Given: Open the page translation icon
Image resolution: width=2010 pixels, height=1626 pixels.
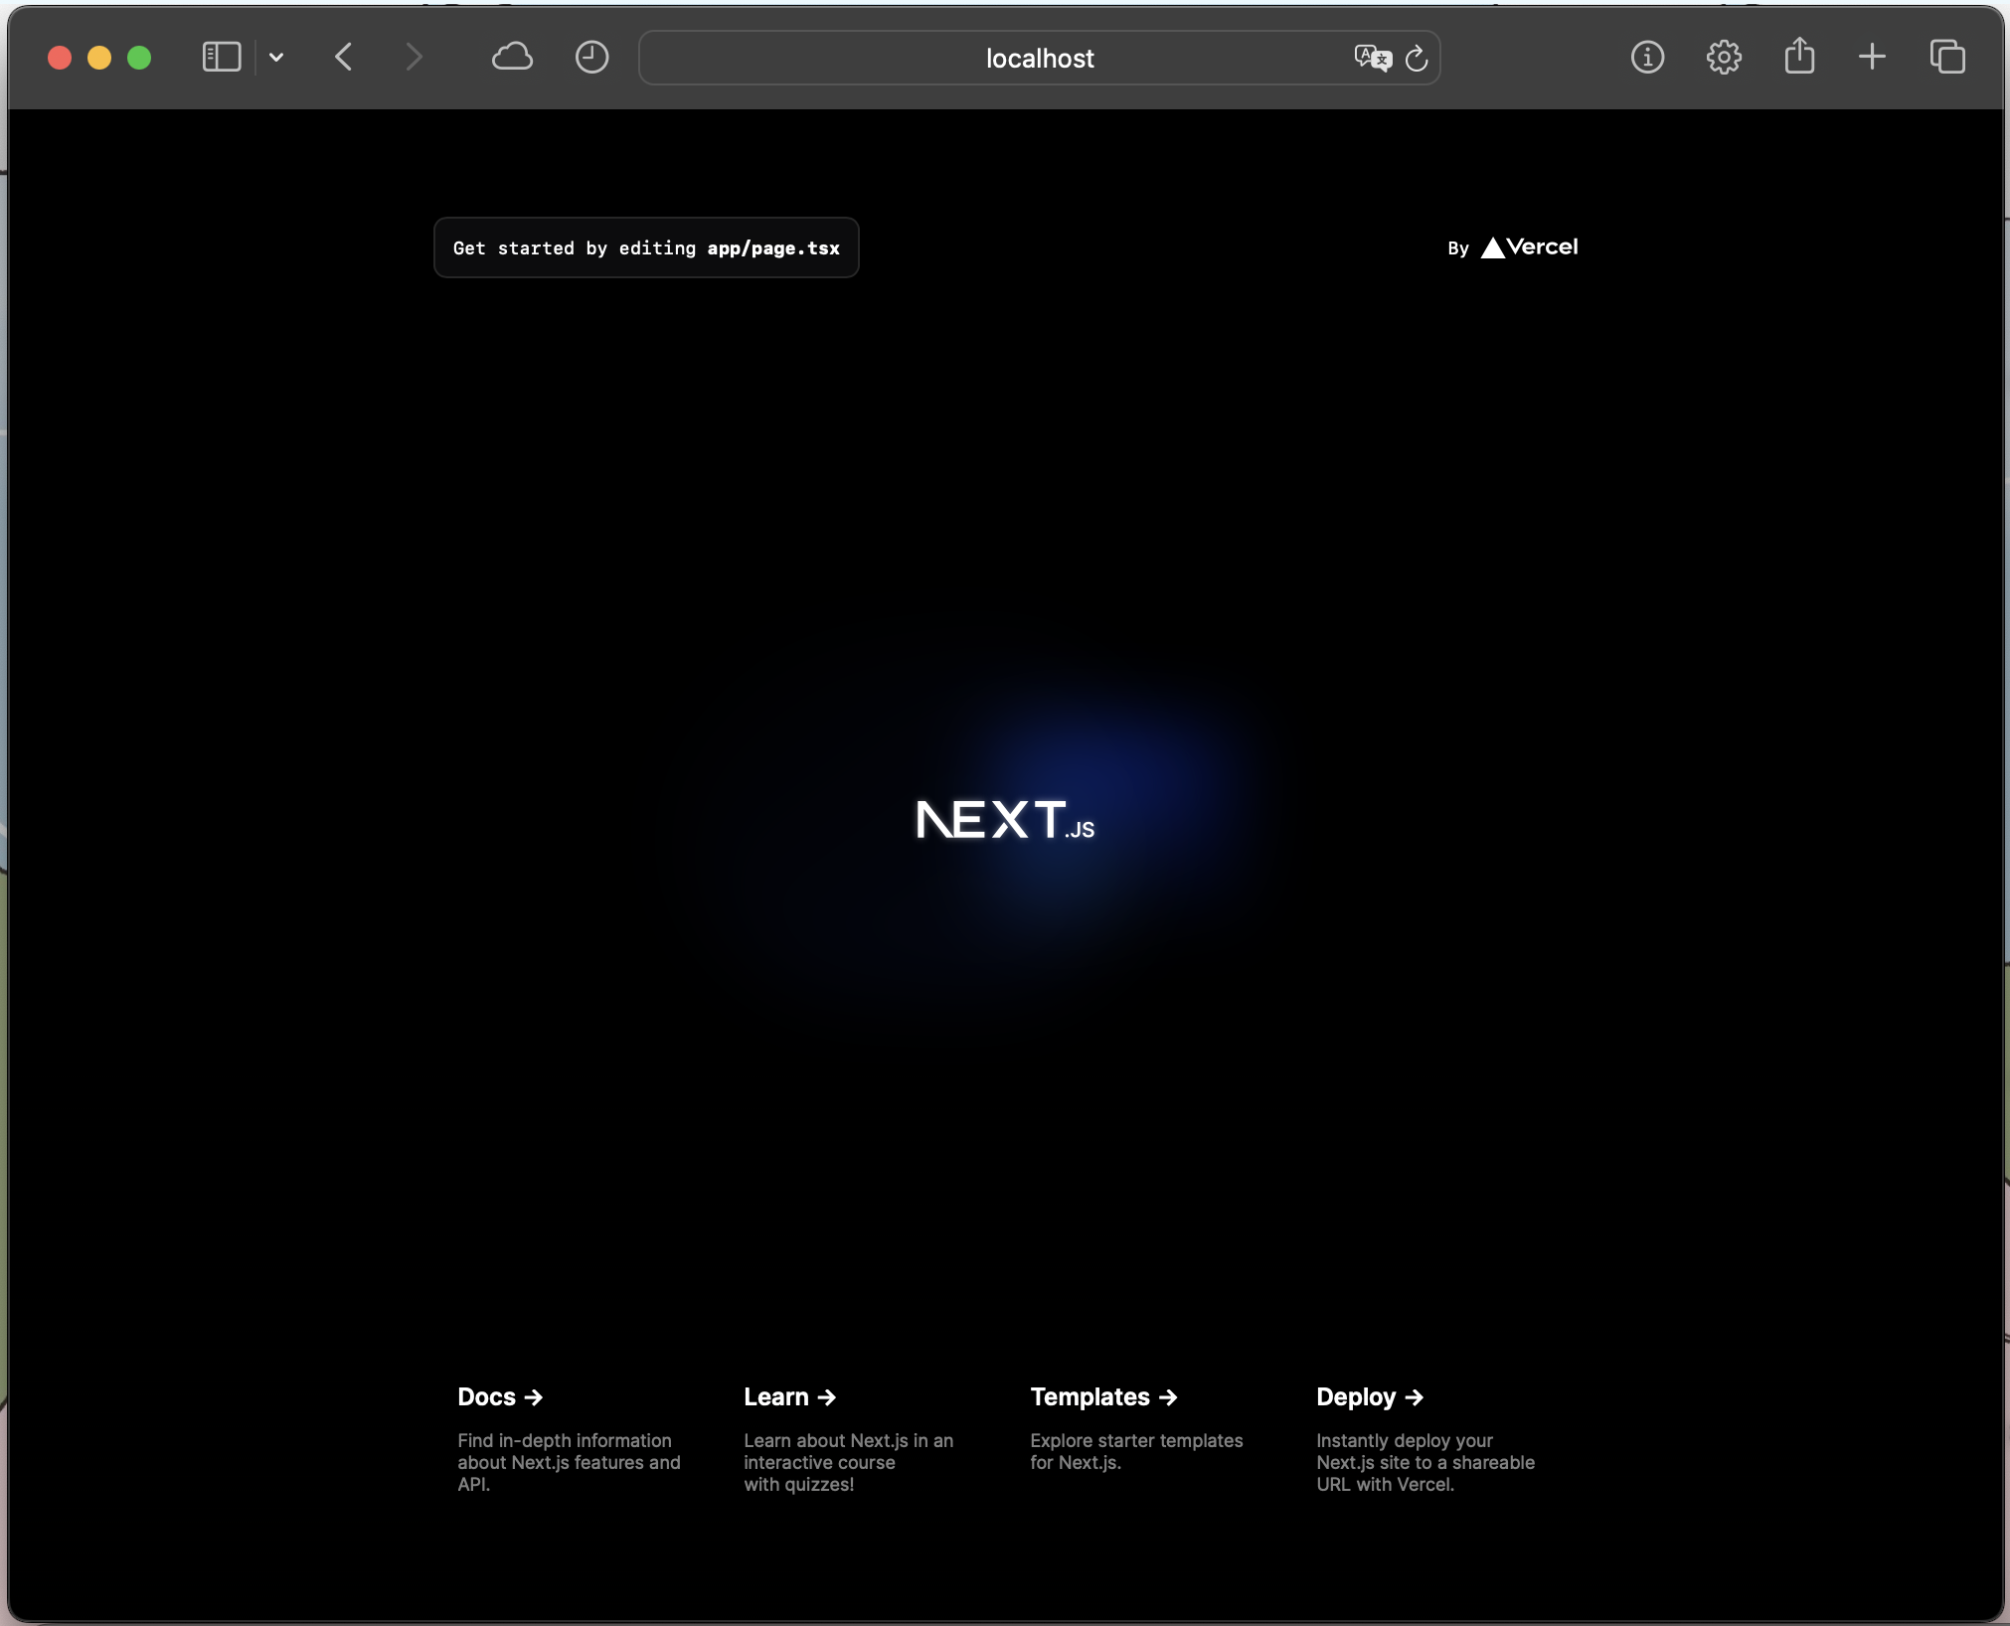Looking at the screenshot, I should point(1373,58).
